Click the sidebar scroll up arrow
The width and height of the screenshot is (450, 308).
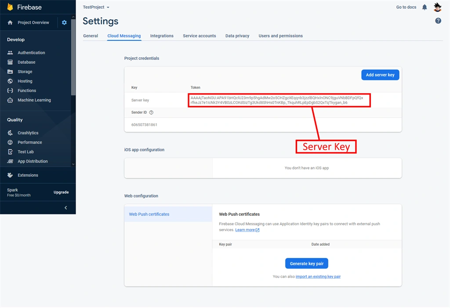click(x=73, y=17)
